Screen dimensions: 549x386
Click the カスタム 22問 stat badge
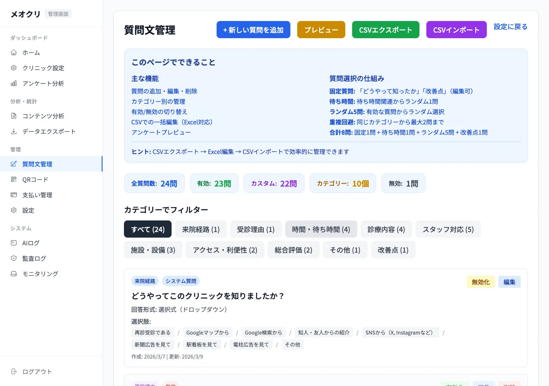274,183
